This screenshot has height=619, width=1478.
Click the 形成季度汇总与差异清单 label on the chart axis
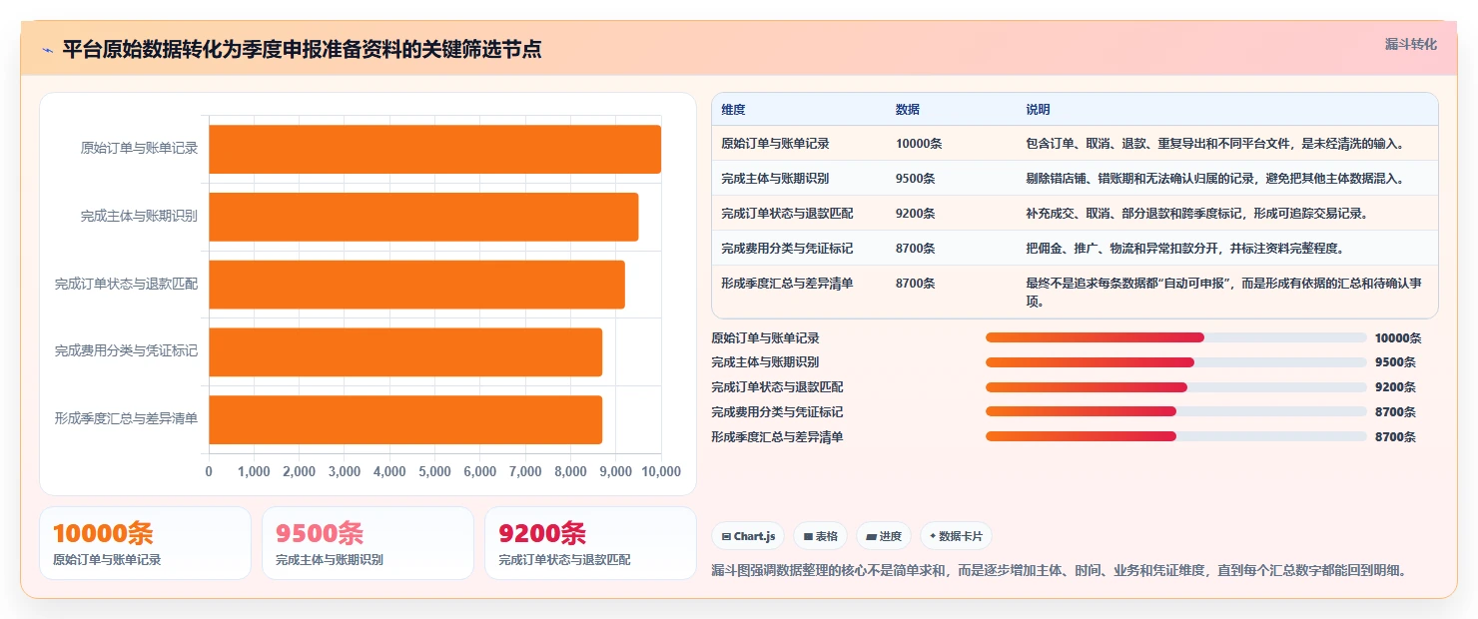pos(126,419)
